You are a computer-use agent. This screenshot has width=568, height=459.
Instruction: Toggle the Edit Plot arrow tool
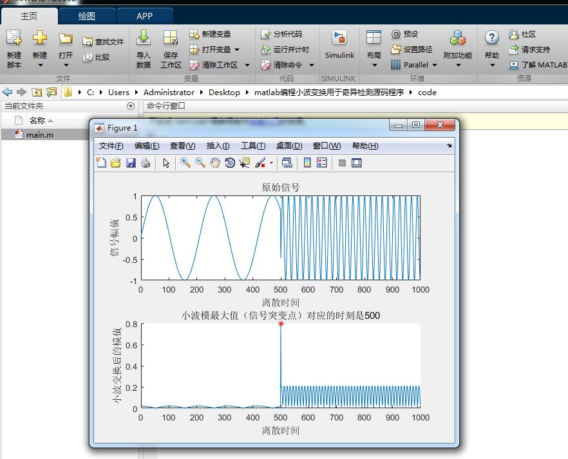tap(166, 163)
